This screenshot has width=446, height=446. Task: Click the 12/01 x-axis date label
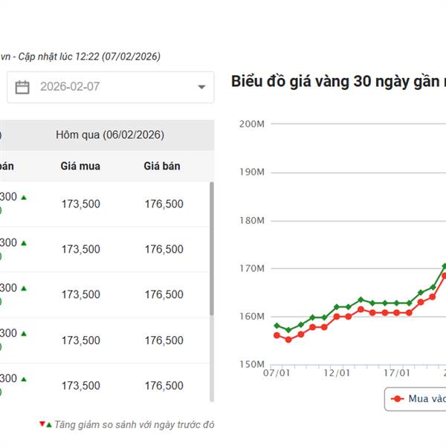tap(337, 373)
